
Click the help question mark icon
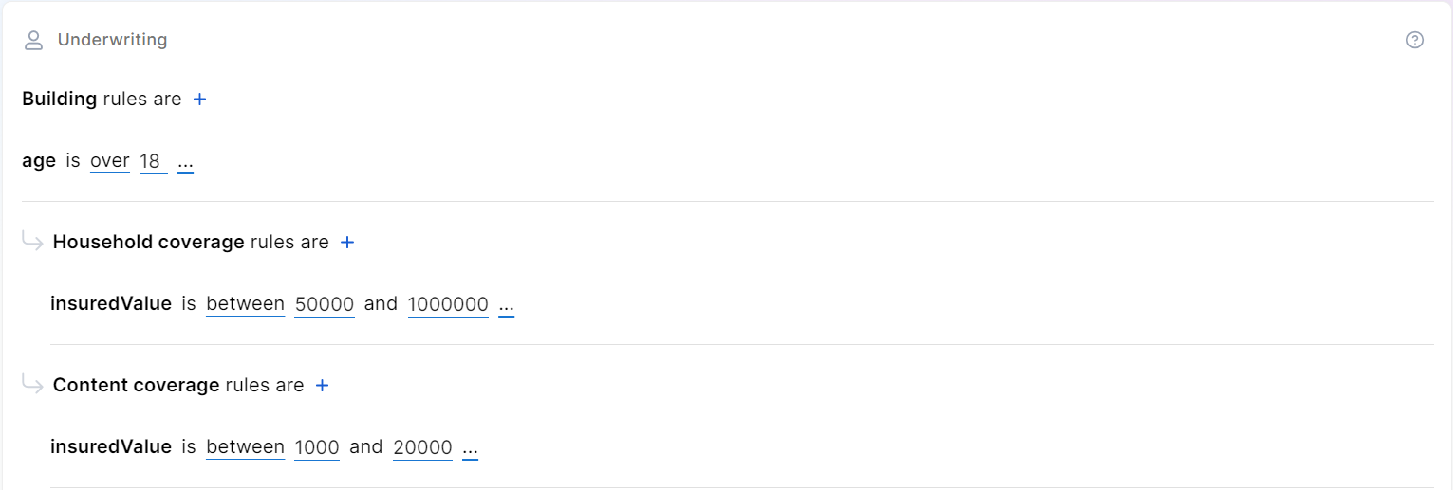(x=1414, y=40)
